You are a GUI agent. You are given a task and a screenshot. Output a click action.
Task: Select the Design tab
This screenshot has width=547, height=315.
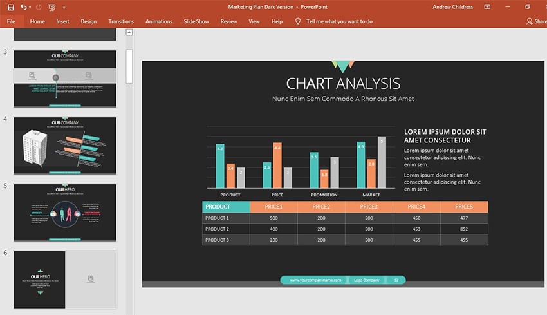coord(89,21)
